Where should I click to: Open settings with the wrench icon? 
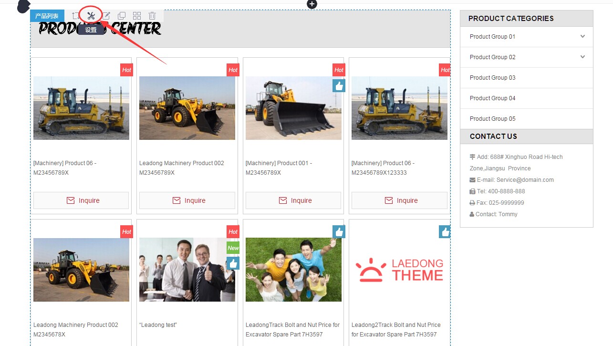tap(91, 16)
